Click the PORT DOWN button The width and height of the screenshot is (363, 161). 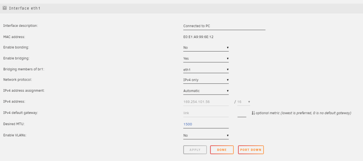(x=251, y=150)
